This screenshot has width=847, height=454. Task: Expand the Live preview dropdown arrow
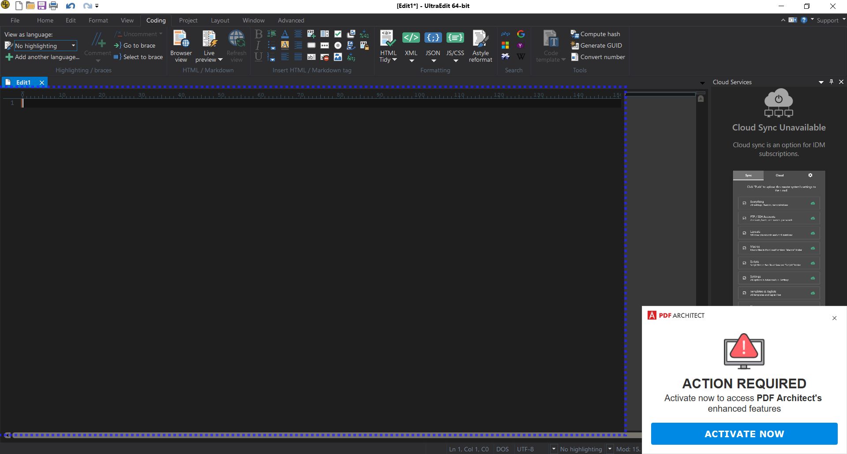[220, 60]
